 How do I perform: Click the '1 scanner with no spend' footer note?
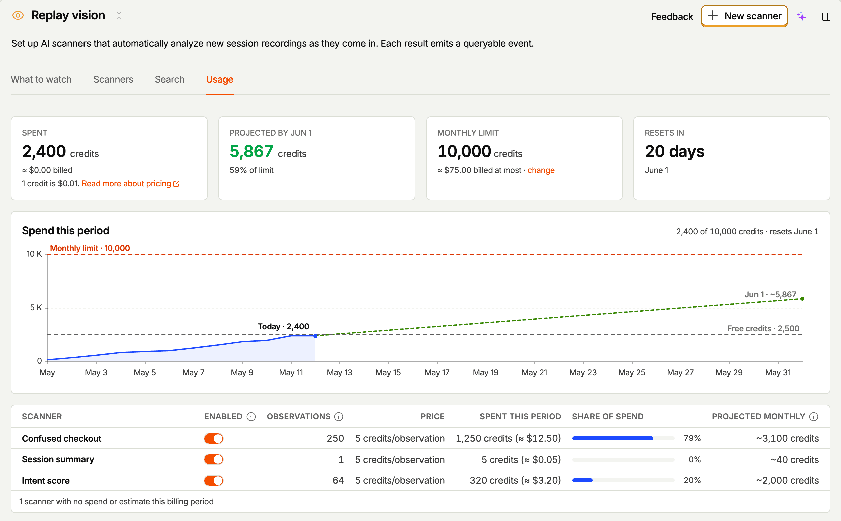[x=117, y=502]
